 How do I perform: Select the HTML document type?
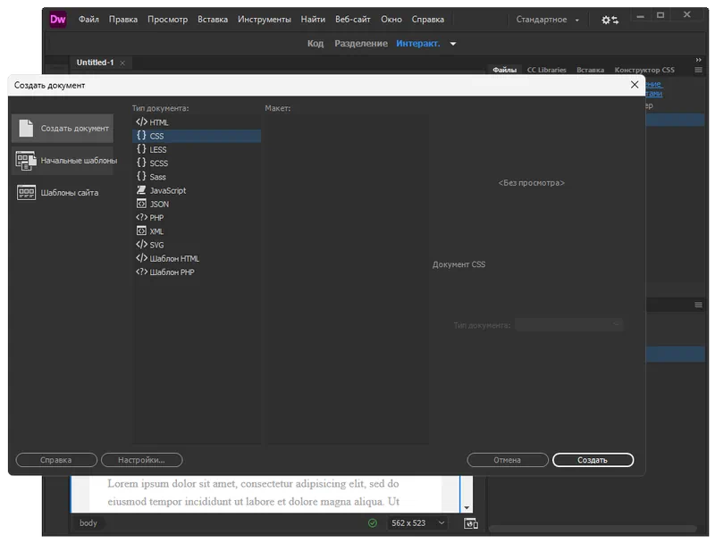[x=197, y=122]
